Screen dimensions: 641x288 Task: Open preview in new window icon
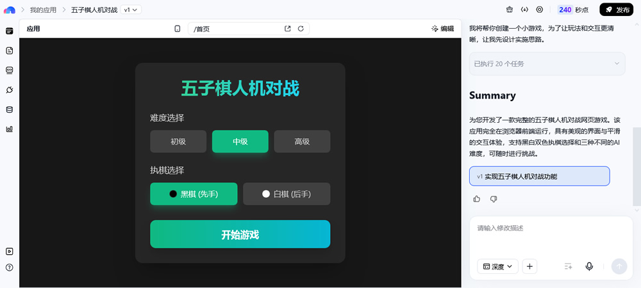288,29
